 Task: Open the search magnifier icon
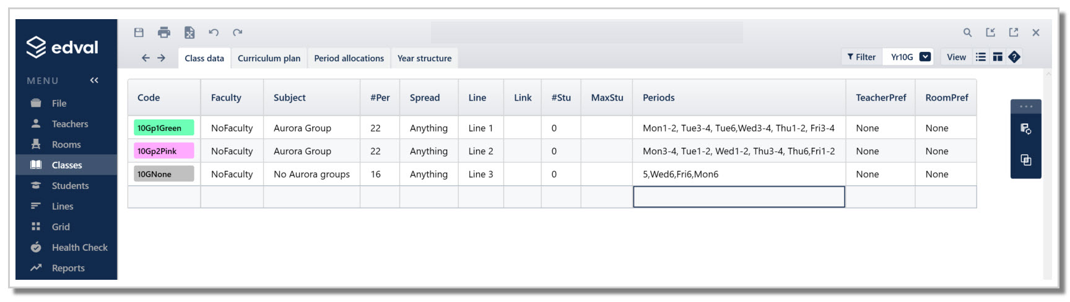point(967,33)
